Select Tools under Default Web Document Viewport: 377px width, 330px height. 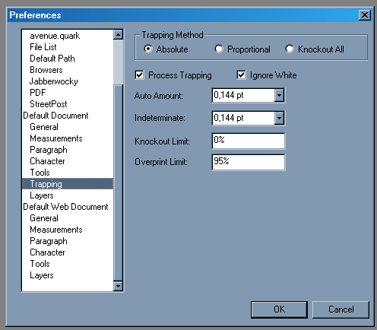coord(68,264)
